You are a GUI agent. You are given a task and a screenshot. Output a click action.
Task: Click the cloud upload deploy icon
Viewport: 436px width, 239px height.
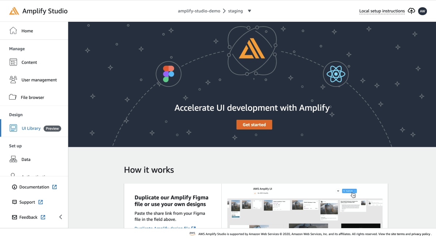pyautogui.click(x=411, y=11)
